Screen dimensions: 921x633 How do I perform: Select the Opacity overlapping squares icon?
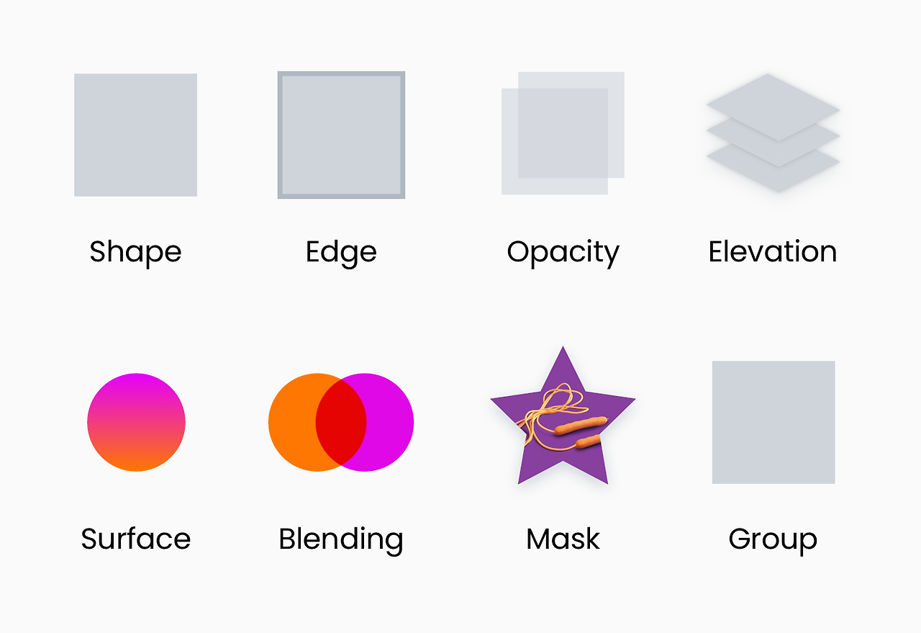(563, 133)
